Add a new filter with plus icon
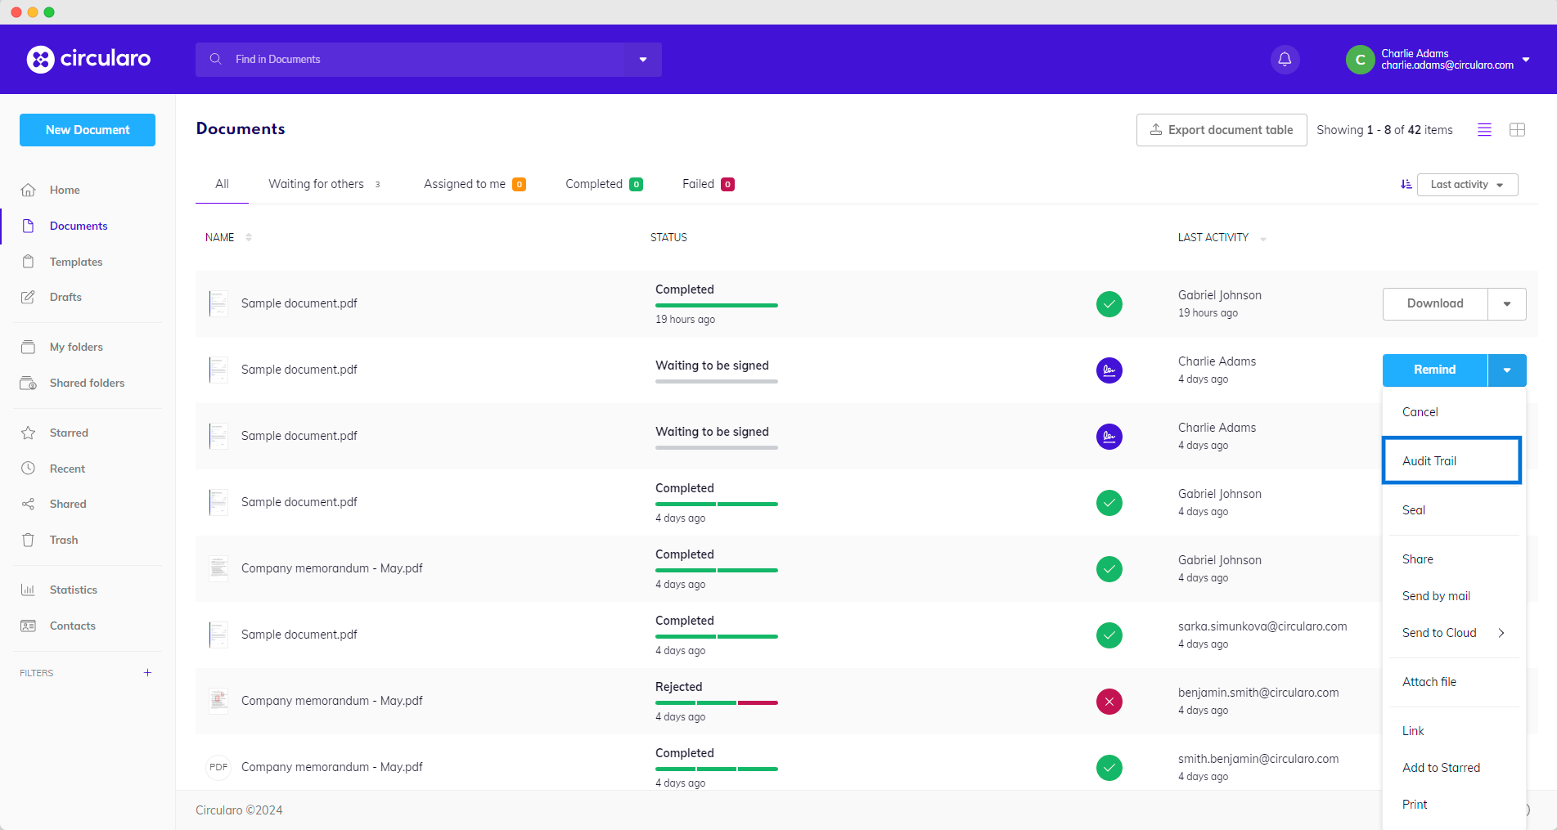 [x=147, y=673]
